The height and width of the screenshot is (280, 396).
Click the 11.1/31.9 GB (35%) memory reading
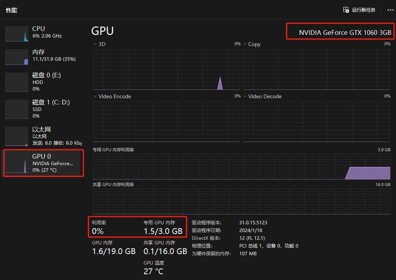[x=54, y=59]
